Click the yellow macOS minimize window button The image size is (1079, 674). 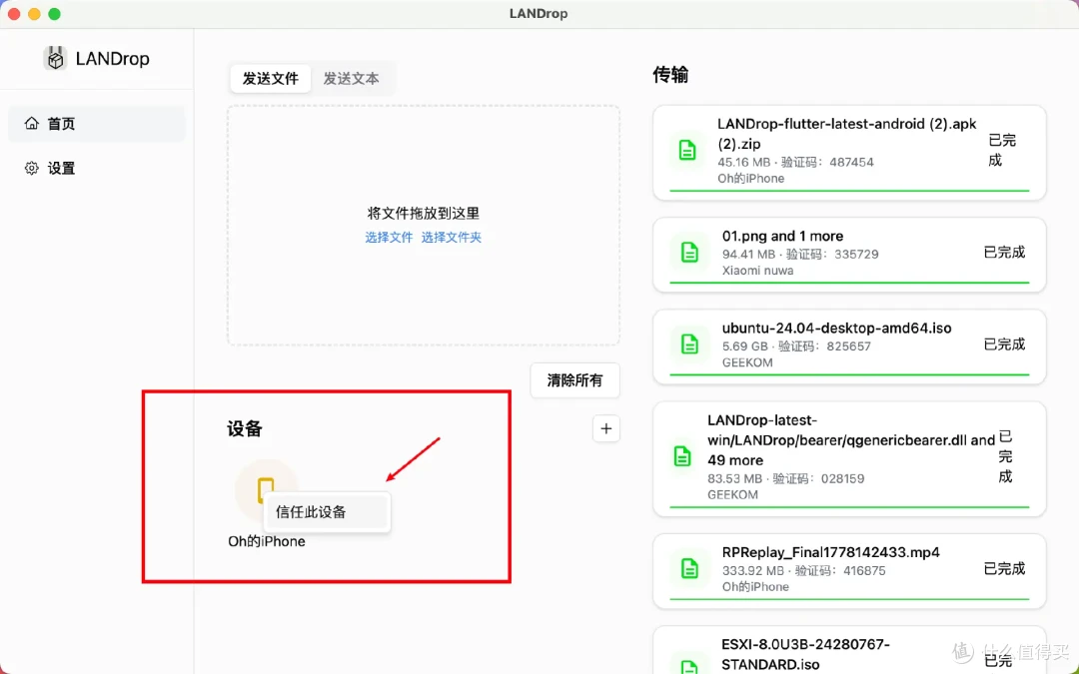34,14
